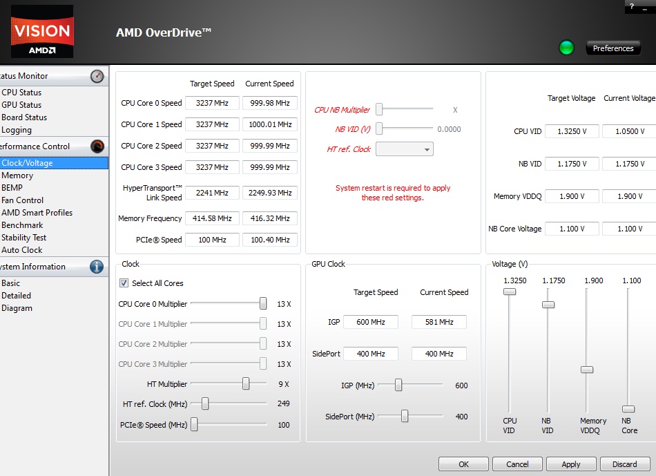Click NB Core Voltage target 1.100 V

click(572, 229)
